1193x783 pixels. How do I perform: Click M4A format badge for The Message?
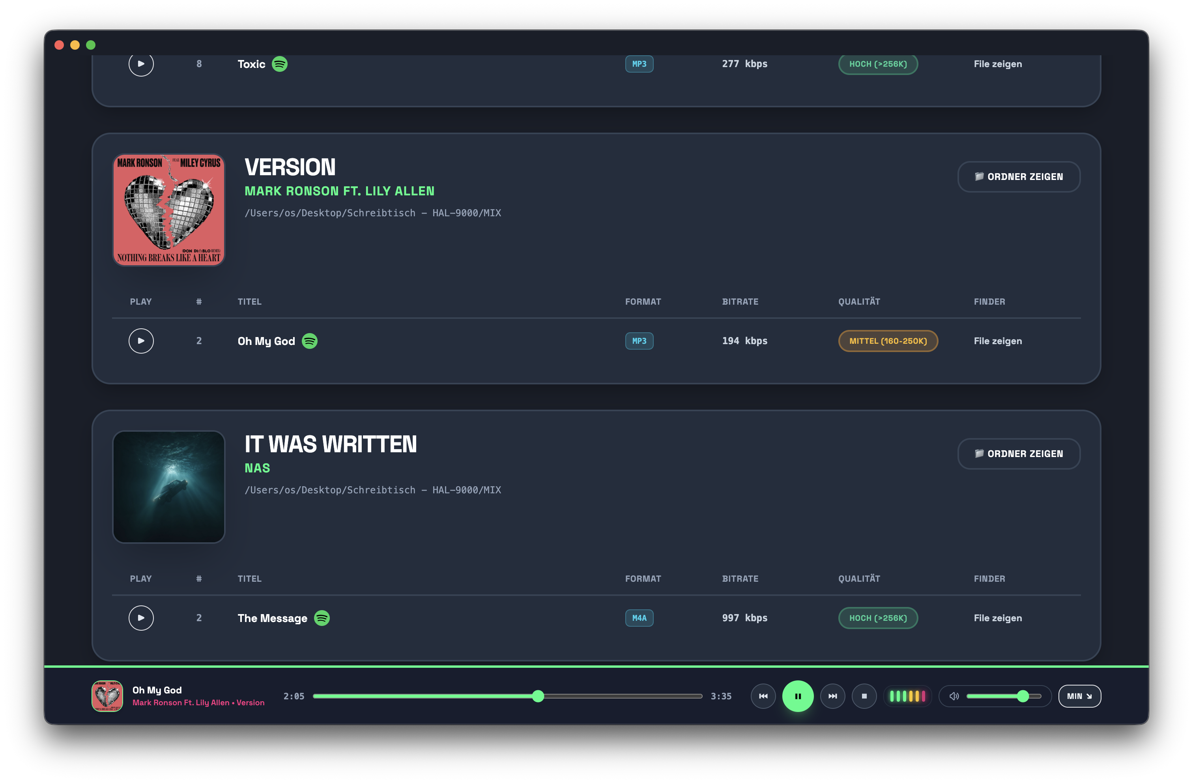pyautogui.click(x=639, y=618)
